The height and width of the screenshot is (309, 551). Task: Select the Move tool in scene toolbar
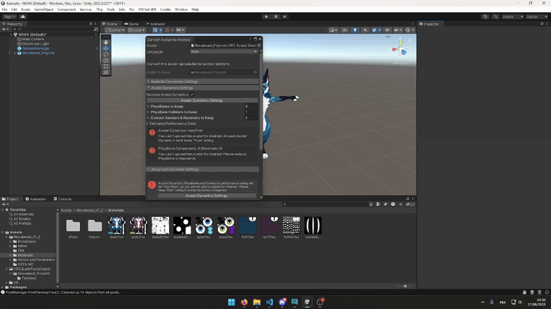coord(106,48)
